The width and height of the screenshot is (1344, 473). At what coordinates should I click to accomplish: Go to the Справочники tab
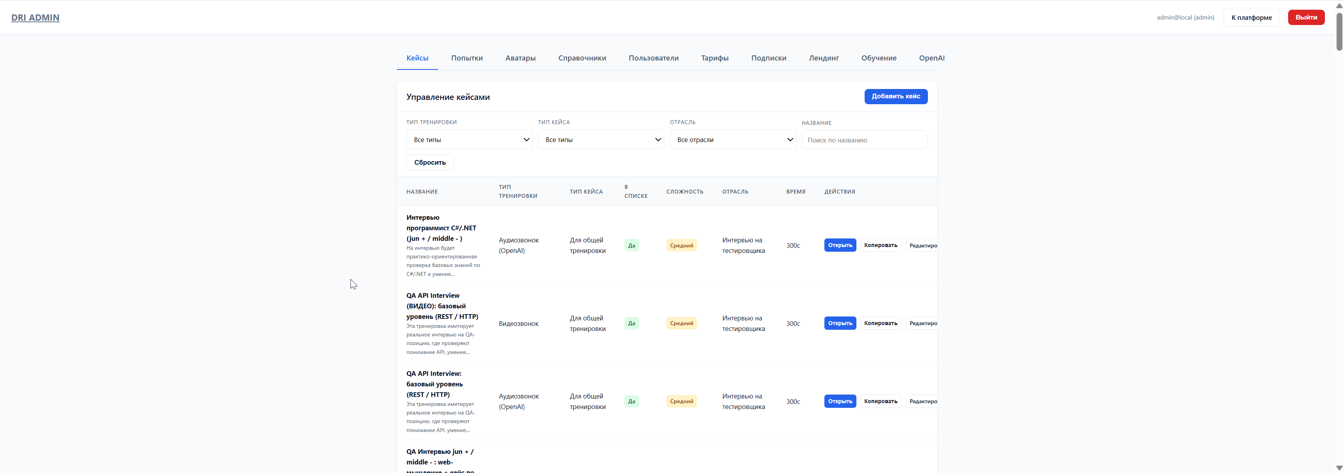(582, 58)
